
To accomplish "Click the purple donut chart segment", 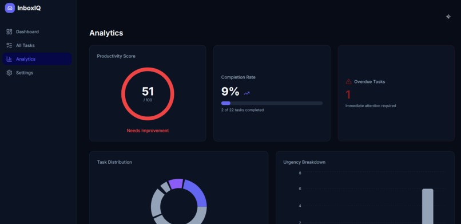I will click(x=176, y=183).
